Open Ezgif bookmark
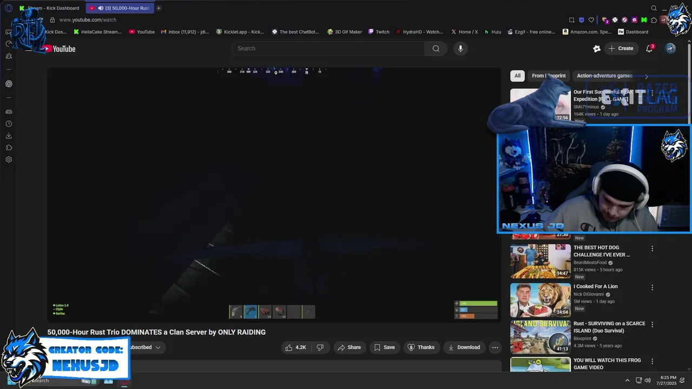The image size is (692, 389). pos(531,32)
